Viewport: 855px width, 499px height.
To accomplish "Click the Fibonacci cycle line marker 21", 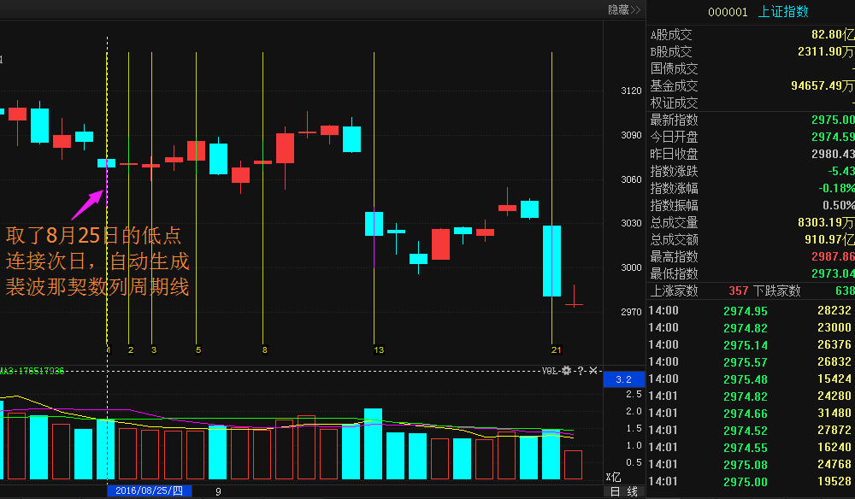I will click(x=557, y=350).
